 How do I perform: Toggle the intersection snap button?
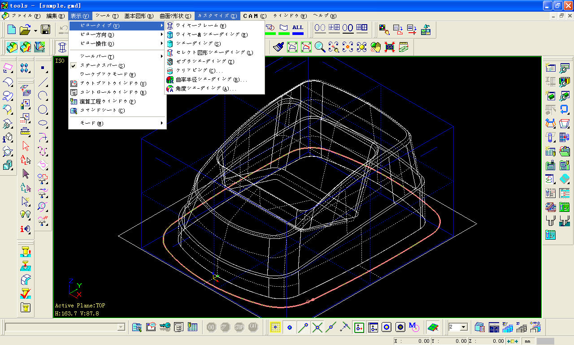pyautogui.click(x=317, y=328)
